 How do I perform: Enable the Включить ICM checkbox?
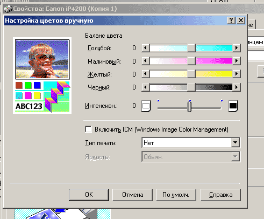(x=88, y=129)
